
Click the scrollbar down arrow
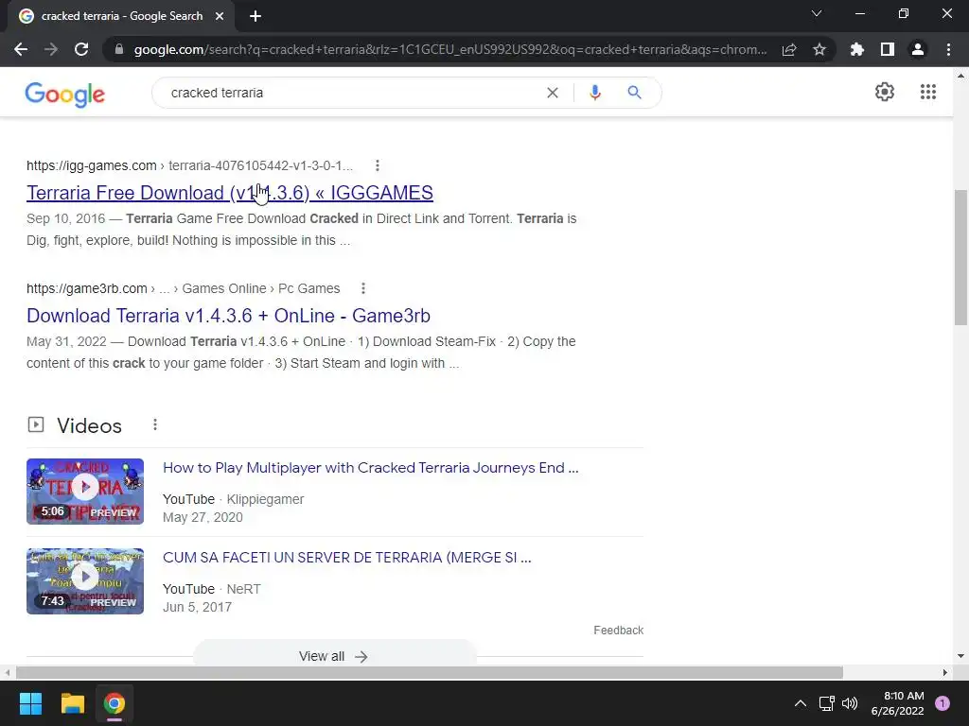click(960, 656)
